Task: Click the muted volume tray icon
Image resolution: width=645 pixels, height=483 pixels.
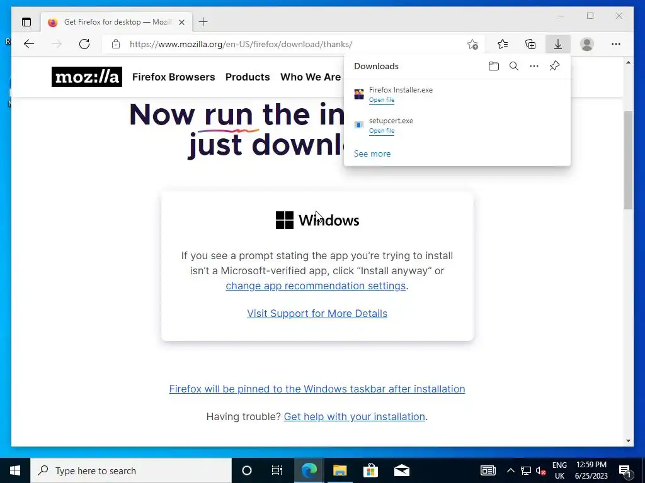Action: [541, 470]
